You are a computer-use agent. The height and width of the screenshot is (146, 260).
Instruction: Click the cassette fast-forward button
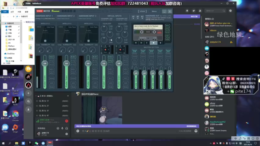coord(141,43)
